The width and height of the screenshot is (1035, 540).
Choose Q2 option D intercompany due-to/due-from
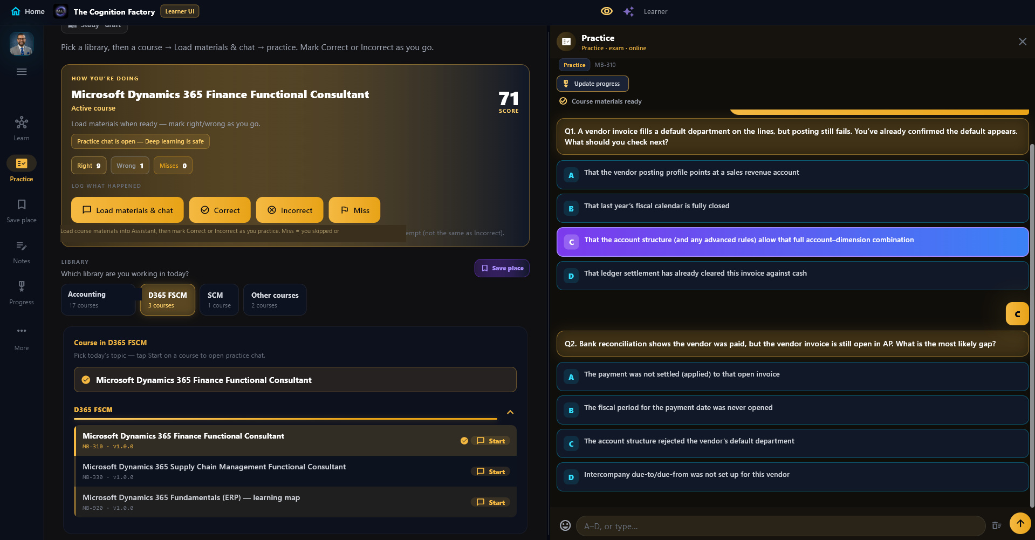(x=792, y=477)
